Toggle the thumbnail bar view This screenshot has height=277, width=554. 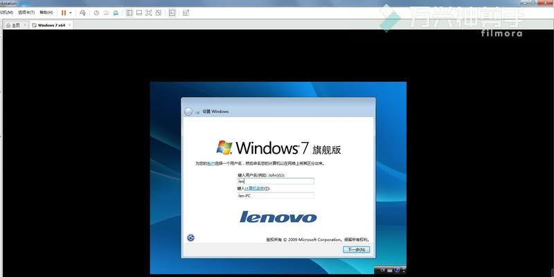(139, 12)
